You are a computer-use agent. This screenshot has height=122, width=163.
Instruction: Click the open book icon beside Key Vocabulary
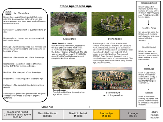pos(8,13)
